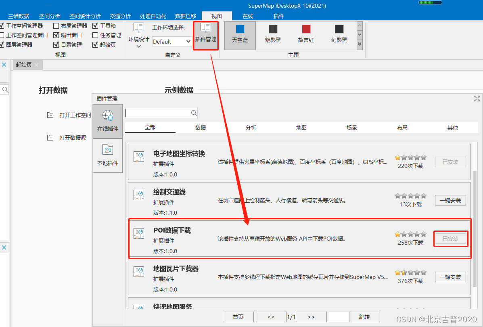The width and height of the screenshot is (483, 327).
Task: Click the star rating of 电子地图坐标转换
Action: (410, 157)
